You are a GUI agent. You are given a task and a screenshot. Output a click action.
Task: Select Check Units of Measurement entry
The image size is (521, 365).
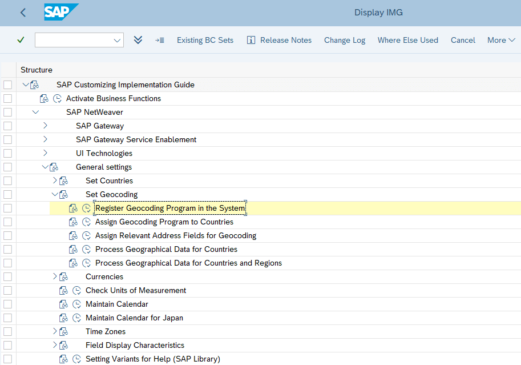(x=136, y=291)
